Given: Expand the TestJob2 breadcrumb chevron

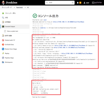Looking at the screenshot, I should coord(25,8).
